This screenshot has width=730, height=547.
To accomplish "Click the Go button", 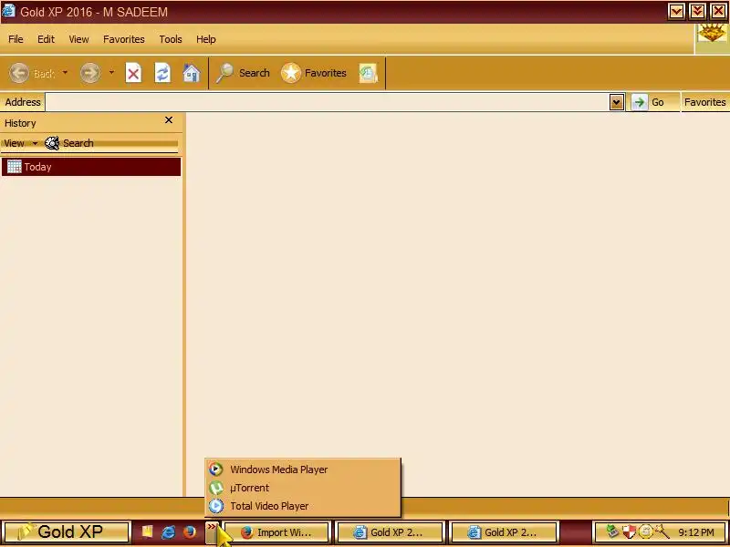I will point(650,102).
